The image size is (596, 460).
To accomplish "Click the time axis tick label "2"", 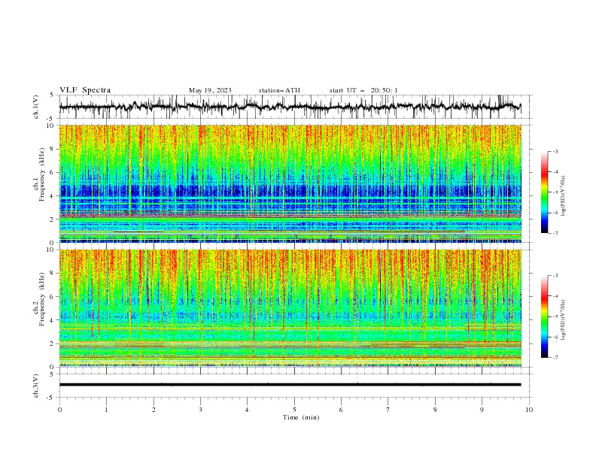I will (x=154, y=410).
